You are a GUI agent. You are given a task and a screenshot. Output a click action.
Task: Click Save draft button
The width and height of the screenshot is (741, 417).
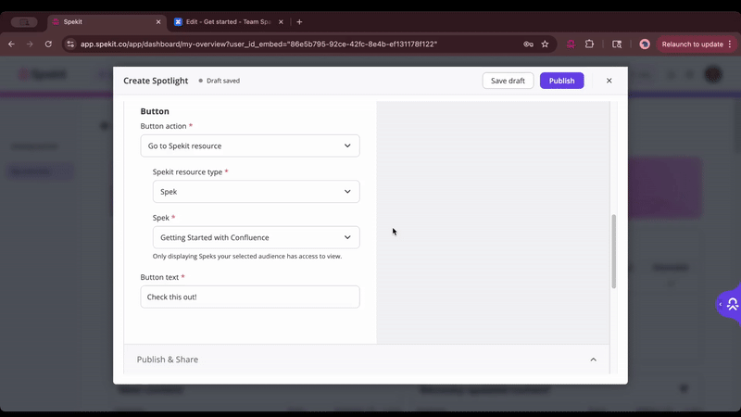[508, 81]
